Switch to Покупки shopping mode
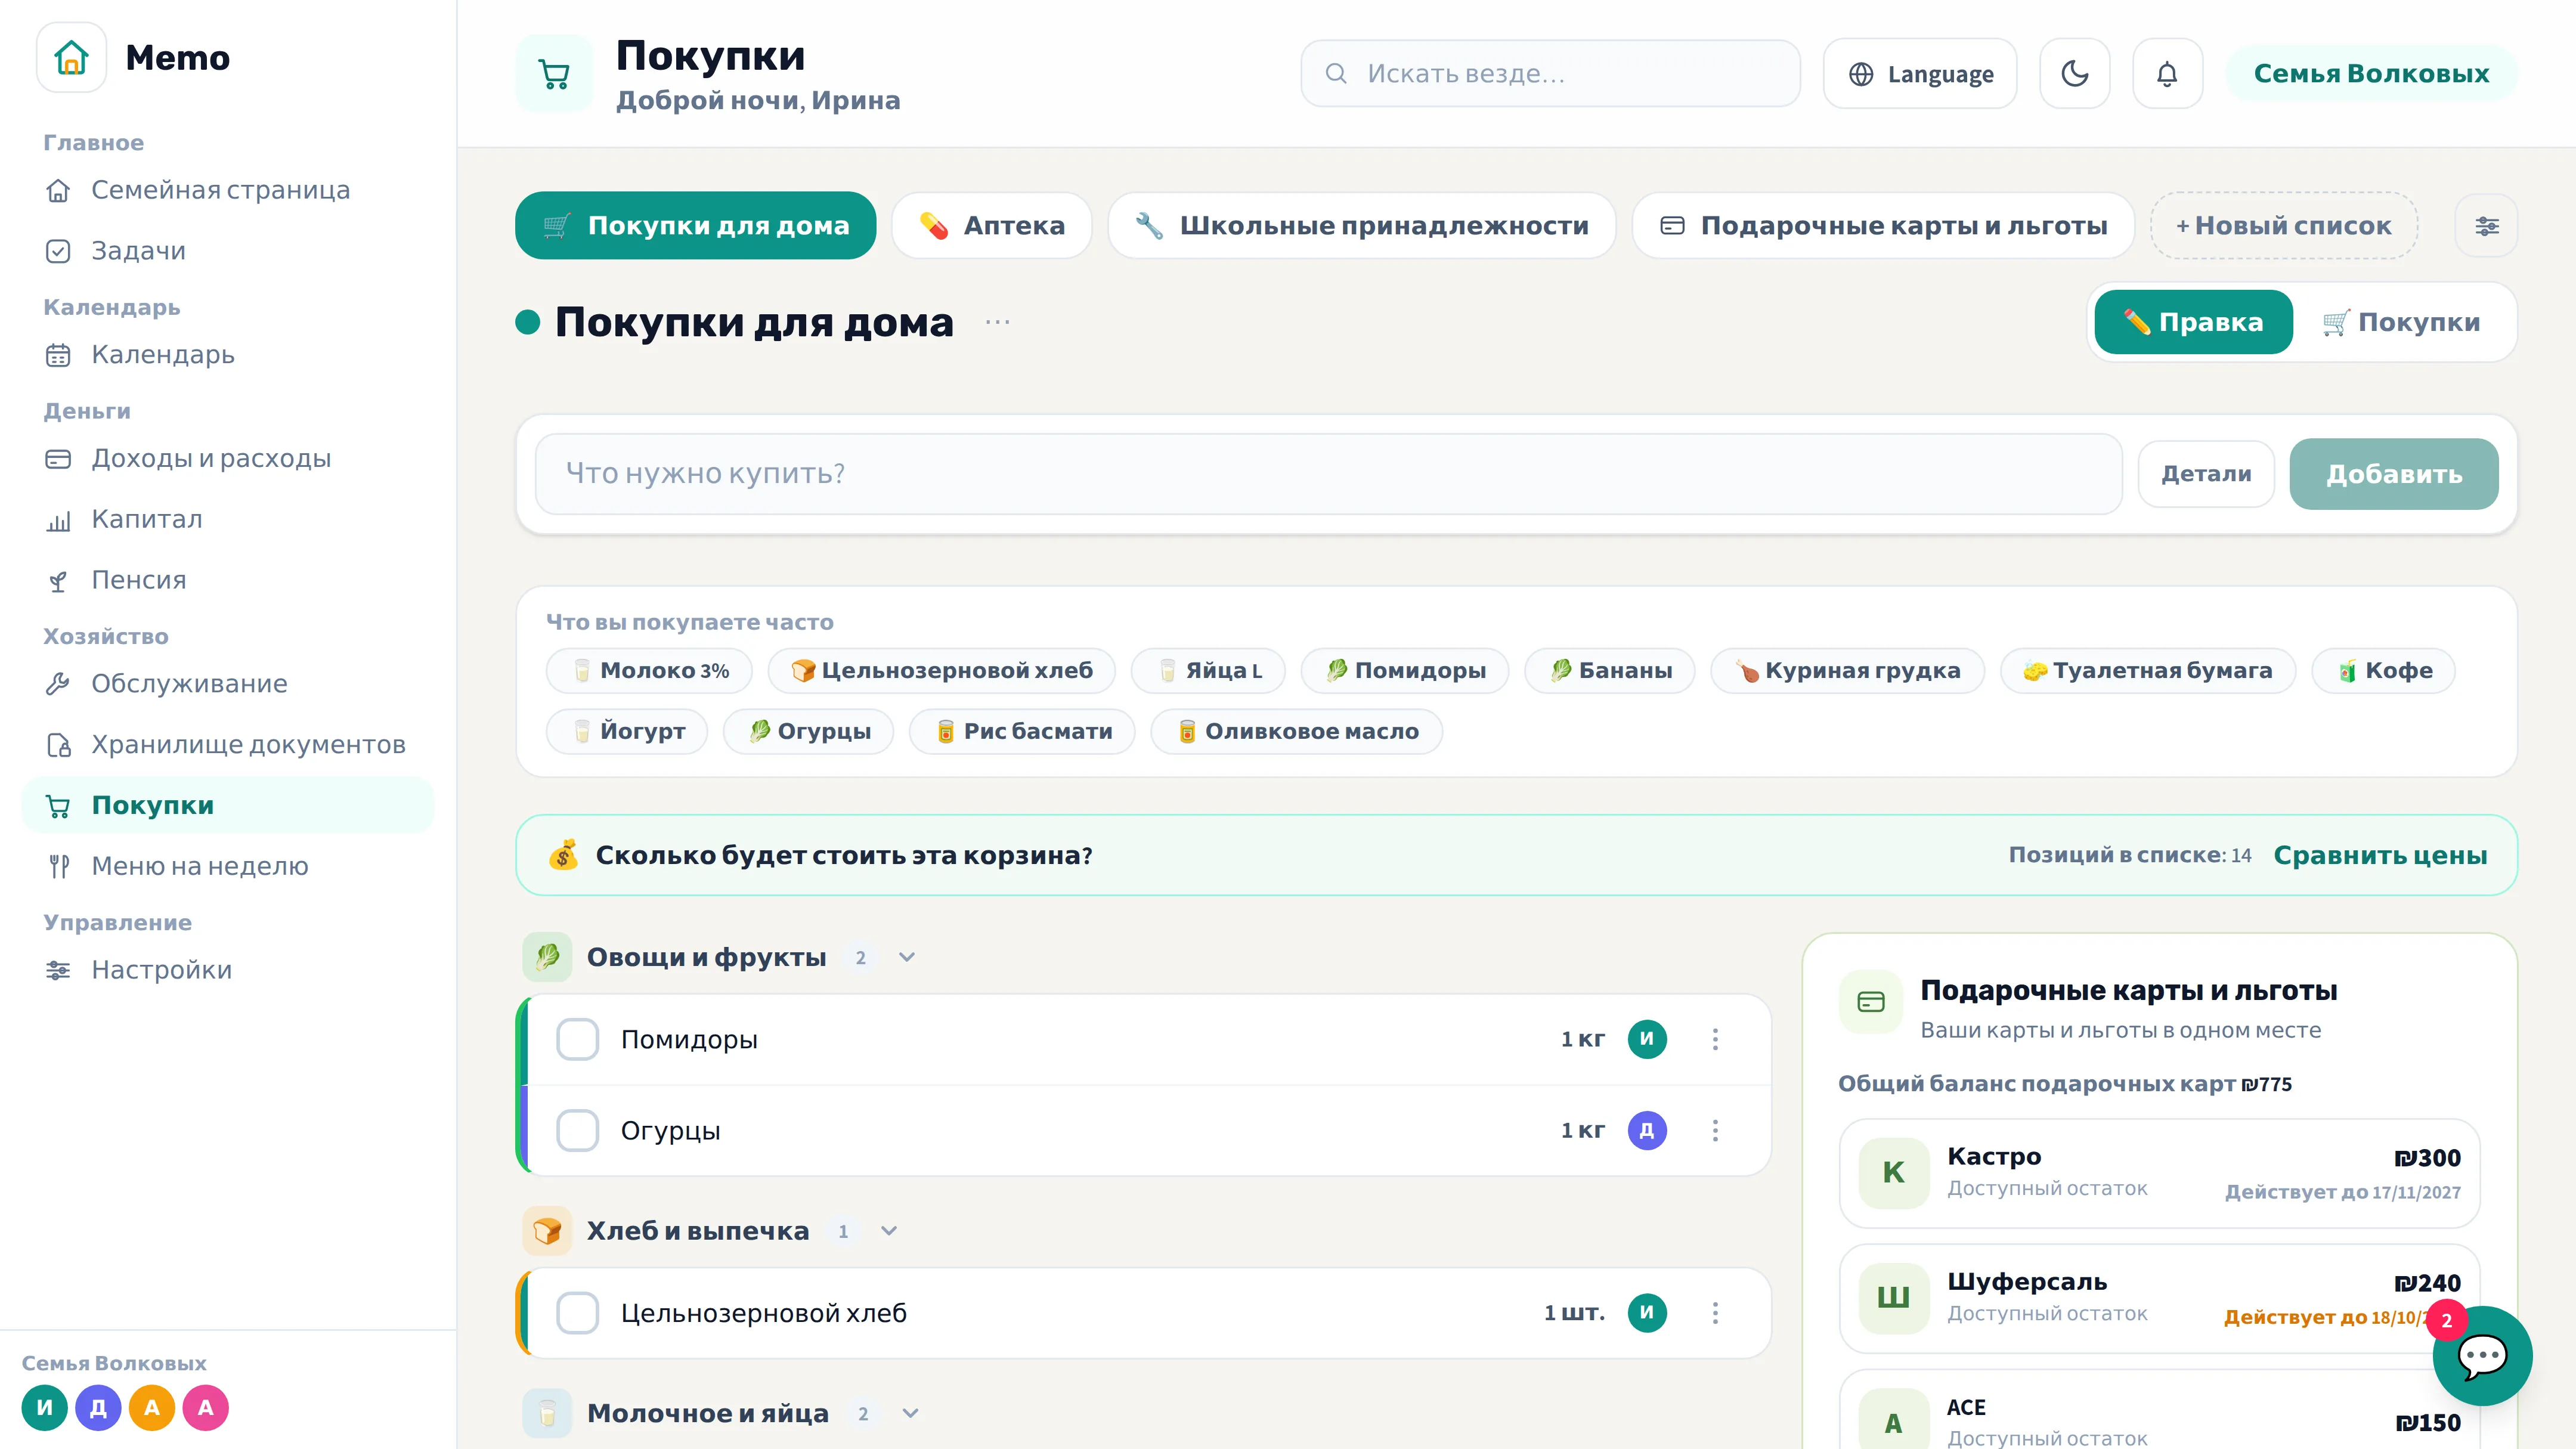The width and height of the screenshot is (2576, 1449). click(2401, 322)
